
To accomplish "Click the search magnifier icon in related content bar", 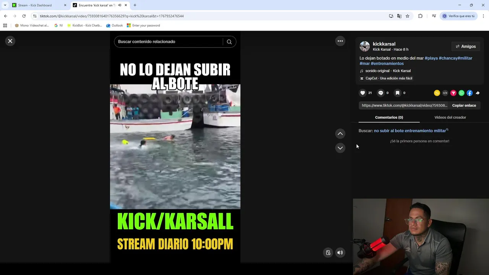I will tap(229, 42).
